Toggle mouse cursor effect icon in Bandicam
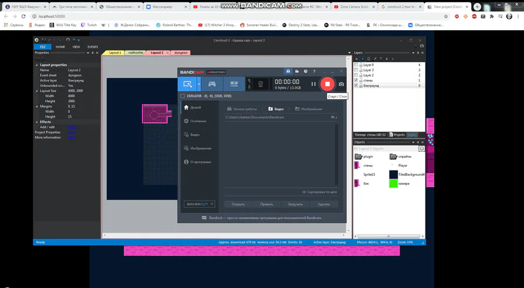 tap(249, 81)
